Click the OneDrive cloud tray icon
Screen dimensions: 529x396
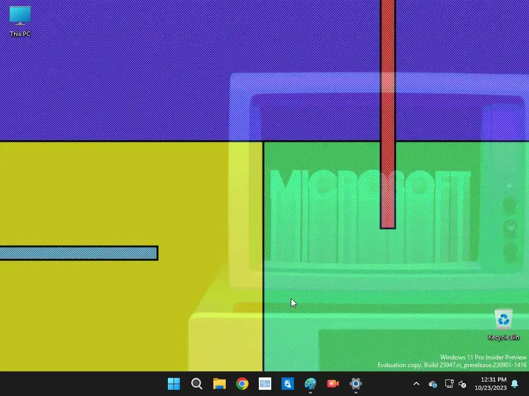[x=433, y=384]
